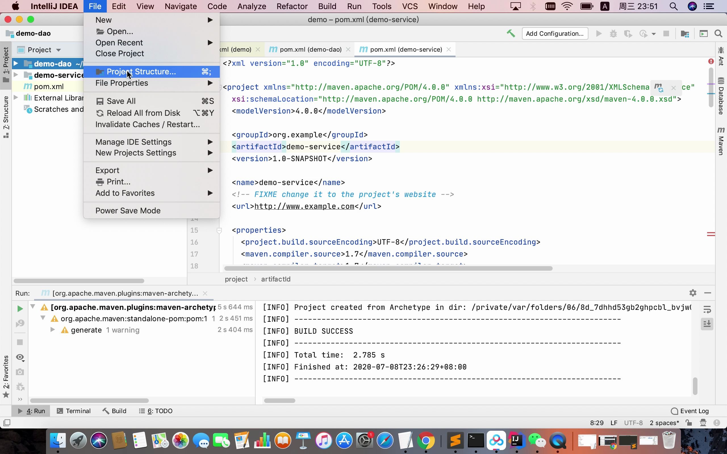Toggle the 1: Project tool window stripe
Image resolution: width=727 pixels, height=454 pixels.
coord(6,65)
